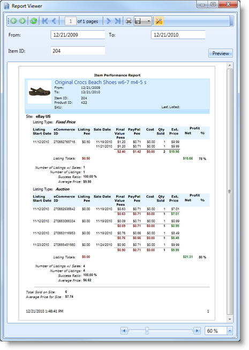
Task: Click the green Back navigation arrow
Action: coord(13,21)
